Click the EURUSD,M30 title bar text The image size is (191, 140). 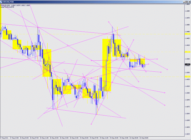[8, 2]
